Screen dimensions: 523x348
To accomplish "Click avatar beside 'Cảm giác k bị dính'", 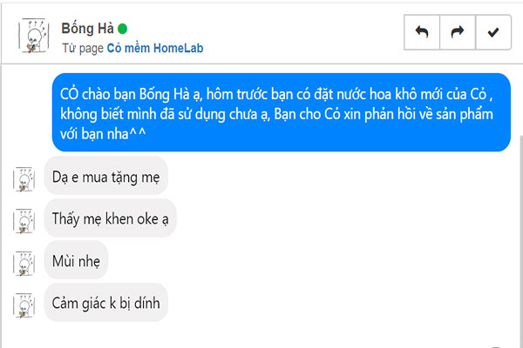I will 24,305.
